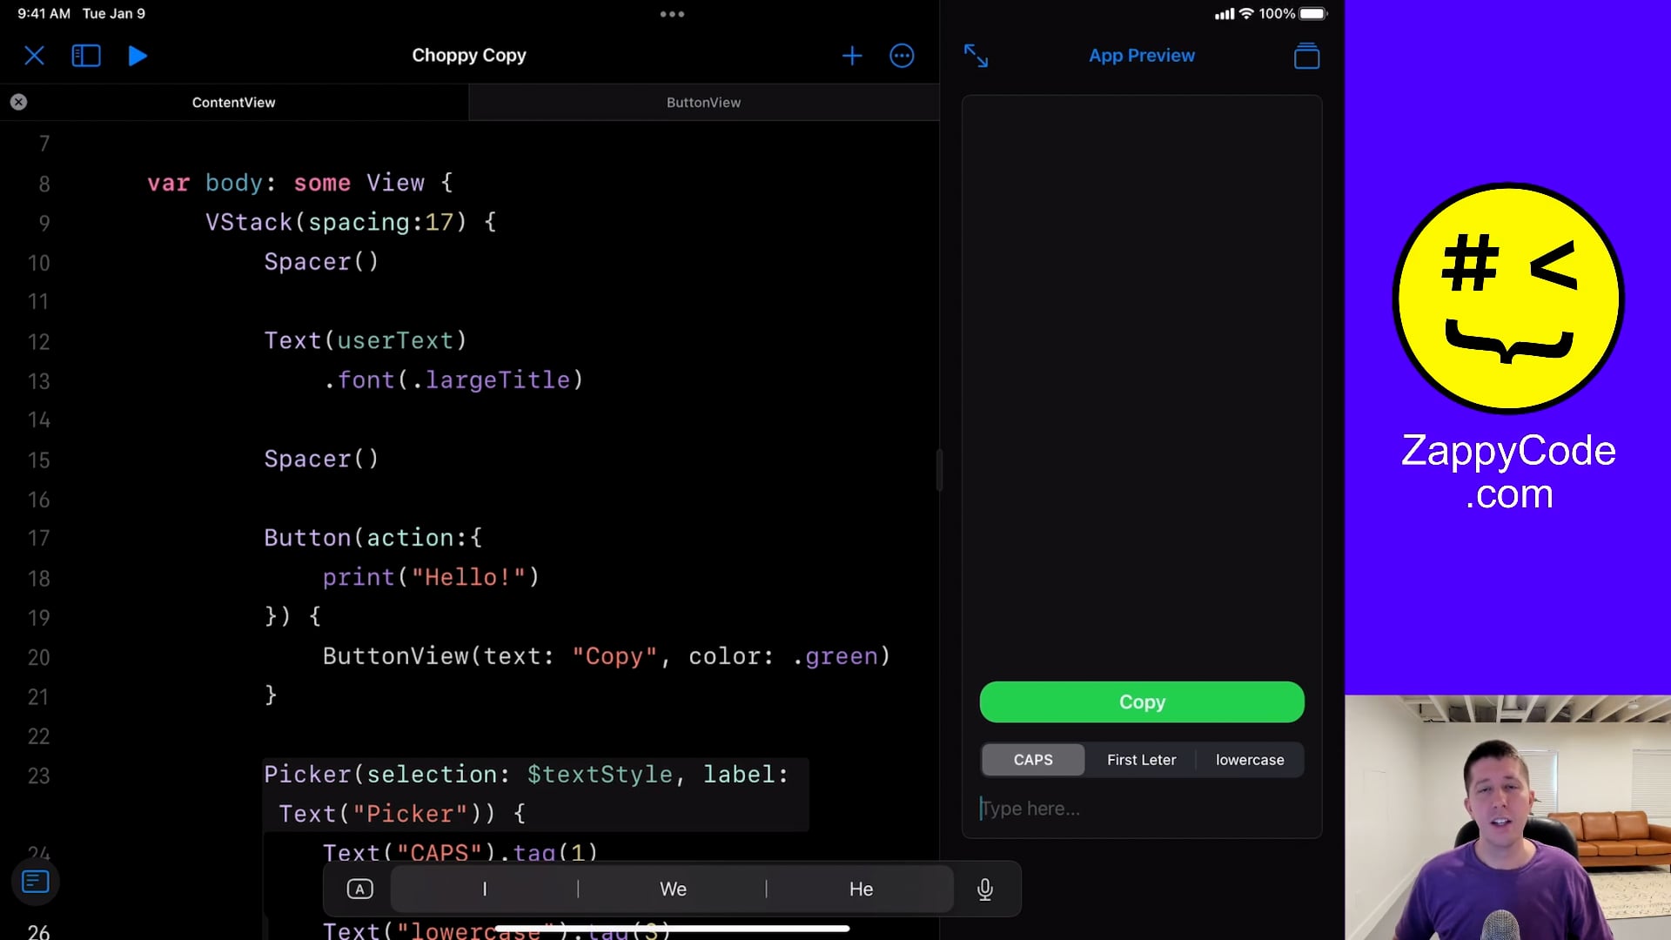Focus the 'Type here...' text field
This screenshot has height=940, width=1671.
click(1142, 809)
